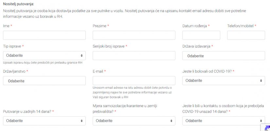Open the Država izdavanja selector
This screenshot has height=131, width=270.
[224, 56]
